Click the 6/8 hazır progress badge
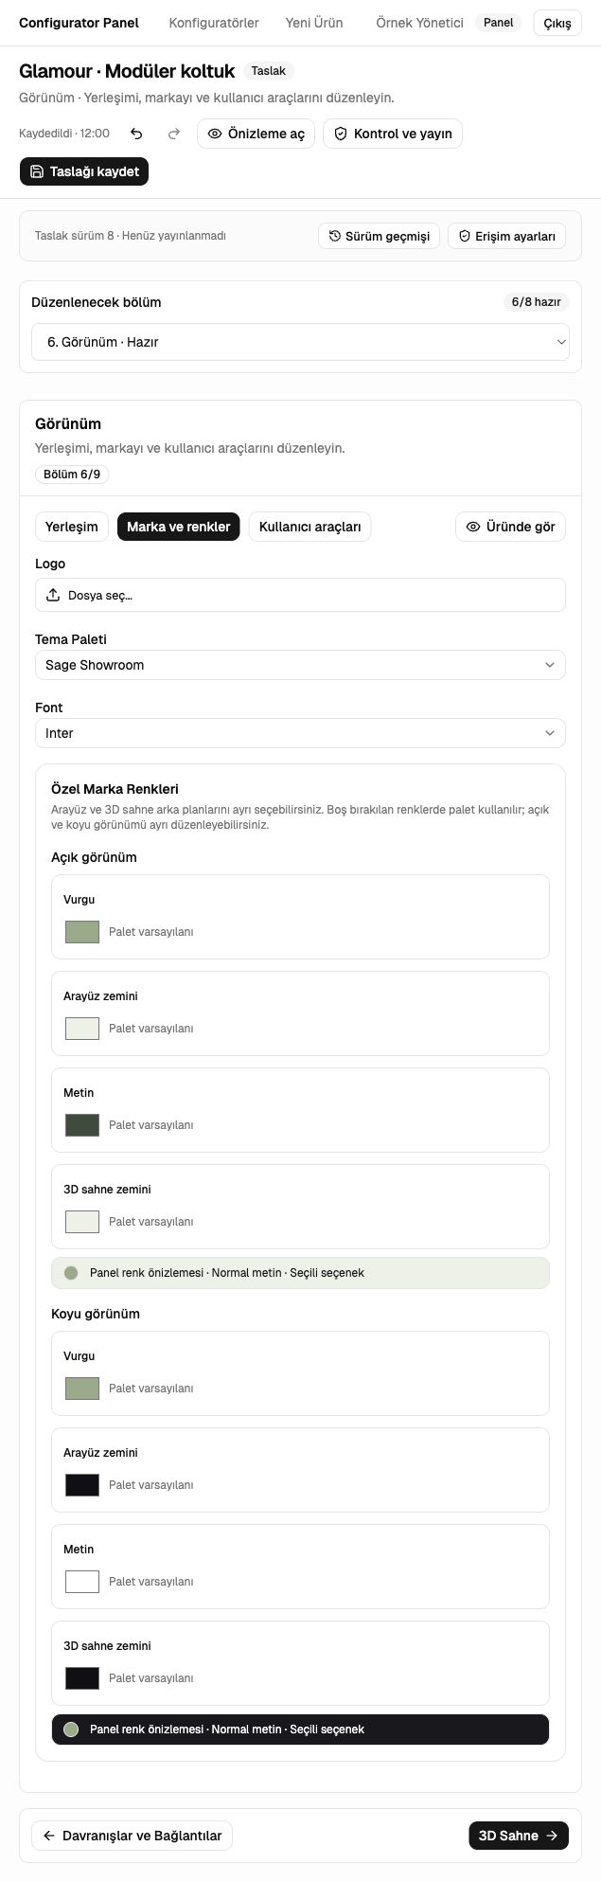The width and height of the screenshot is (601, 1882). (536, 302)
